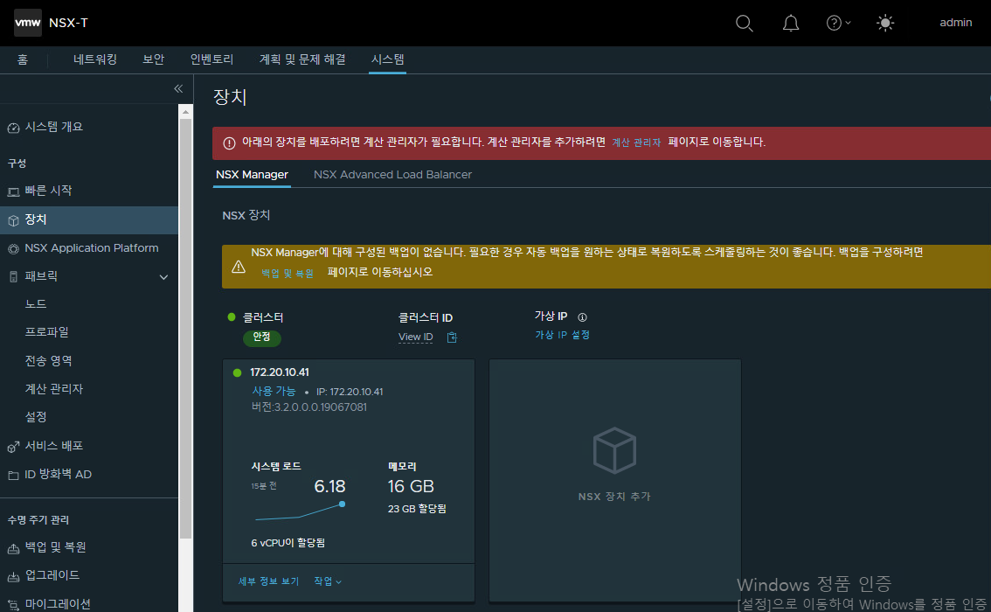Open 업그레이드 in sidebar
The height and width of the screenshot is (612, 991).
pyautogui.click(x=52, y=575)
